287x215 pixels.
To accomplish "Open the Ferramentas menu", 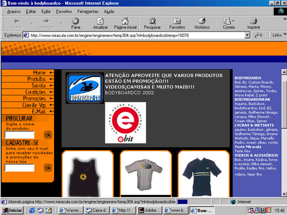I will click(x=88, y=12).
